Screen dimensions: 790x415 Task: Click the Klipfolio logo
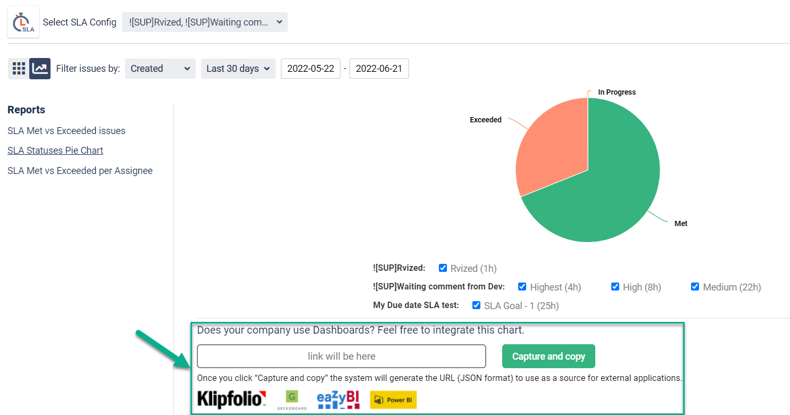[x=231, y=399]
